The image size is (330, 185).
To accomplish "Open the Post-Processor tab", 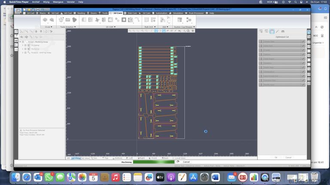I will (196, 13).
